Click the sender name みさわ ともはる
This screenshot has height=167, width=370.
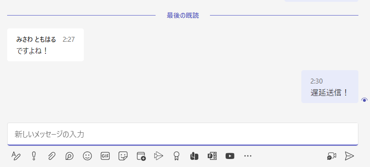36,40
